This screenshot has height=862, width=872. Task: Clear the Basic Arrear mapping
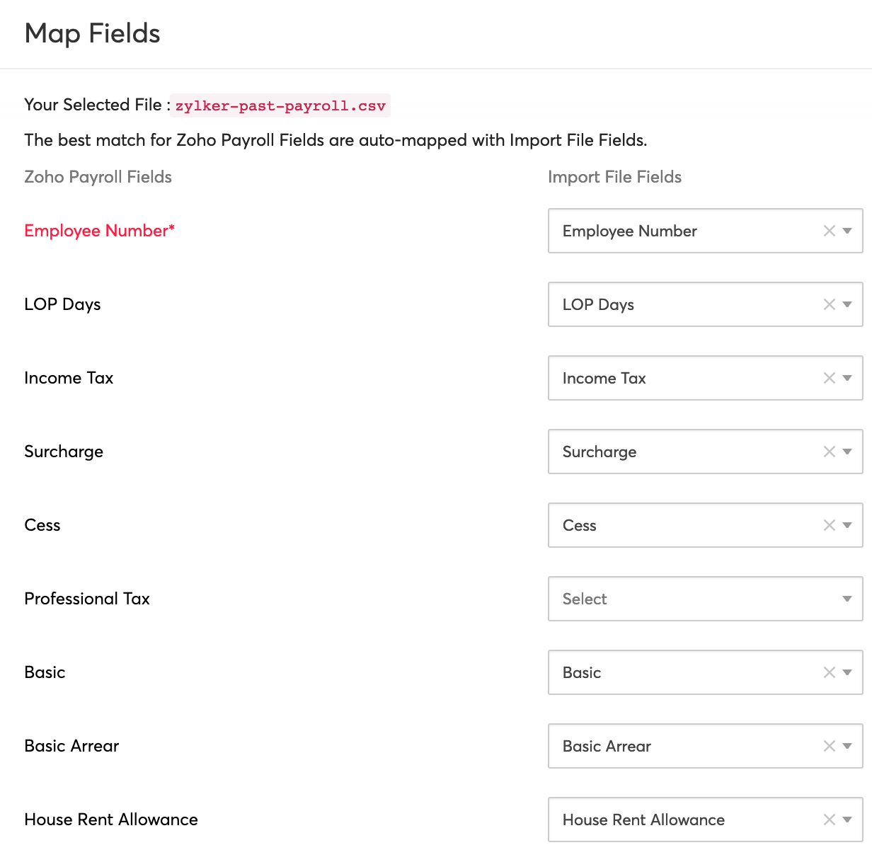point(828,746)
